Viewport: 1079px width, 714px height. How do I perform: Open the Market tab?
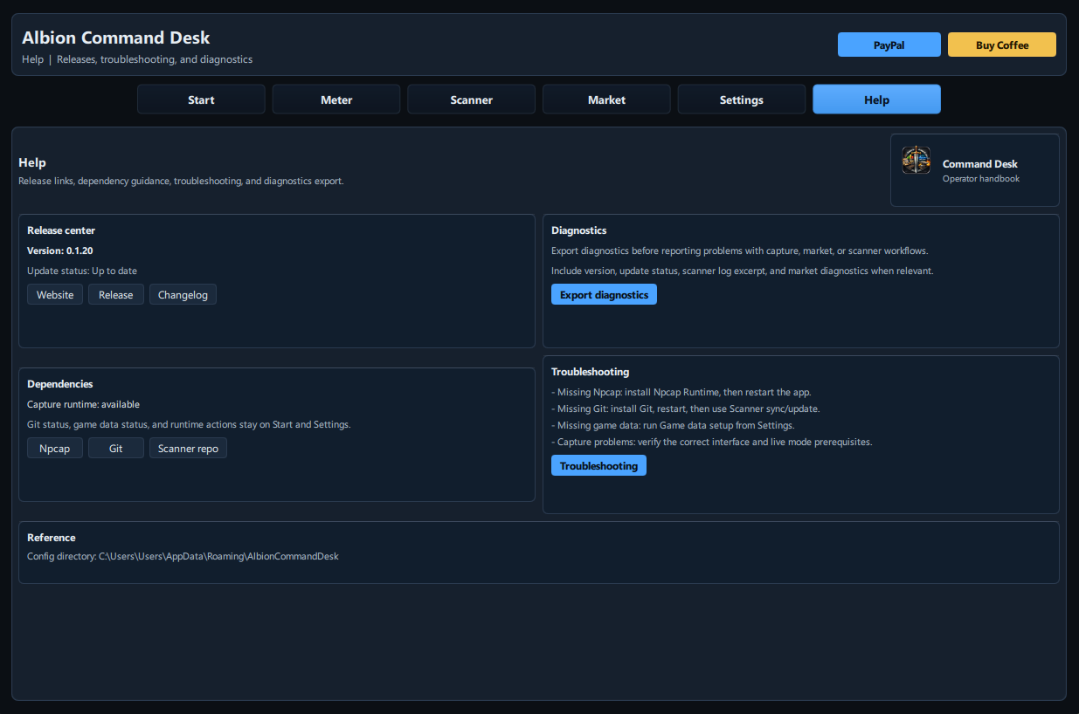pyautogui.click(x=605, y=99)
